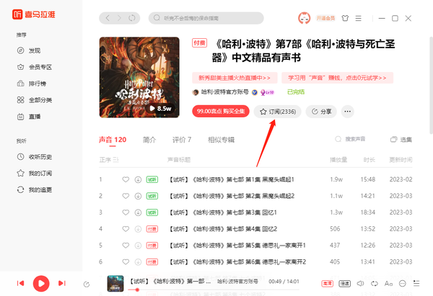433x296 pixels.
Task: Download track 2 第2集 黑魔头崛起2
Action: point(138,196)
